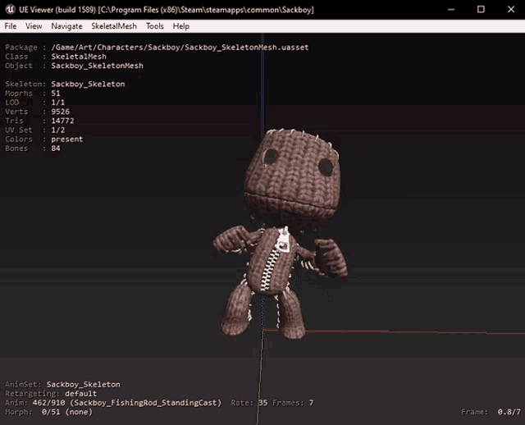Click the Tris value 14772
The image size is (525, 425).
click(62, 121)
